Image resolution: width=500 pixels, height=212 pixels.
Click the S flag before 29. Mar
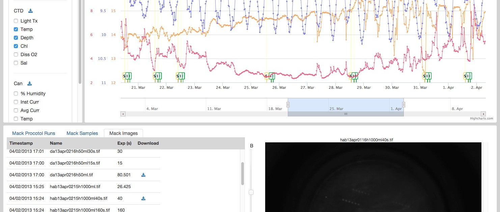click(x=350, y=76)
